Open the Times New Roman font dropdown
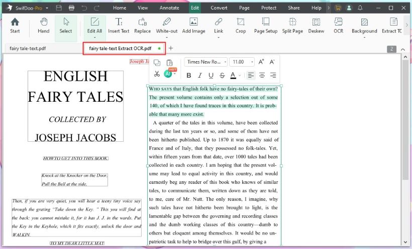The image size is (412, 249). click(206, 62)
